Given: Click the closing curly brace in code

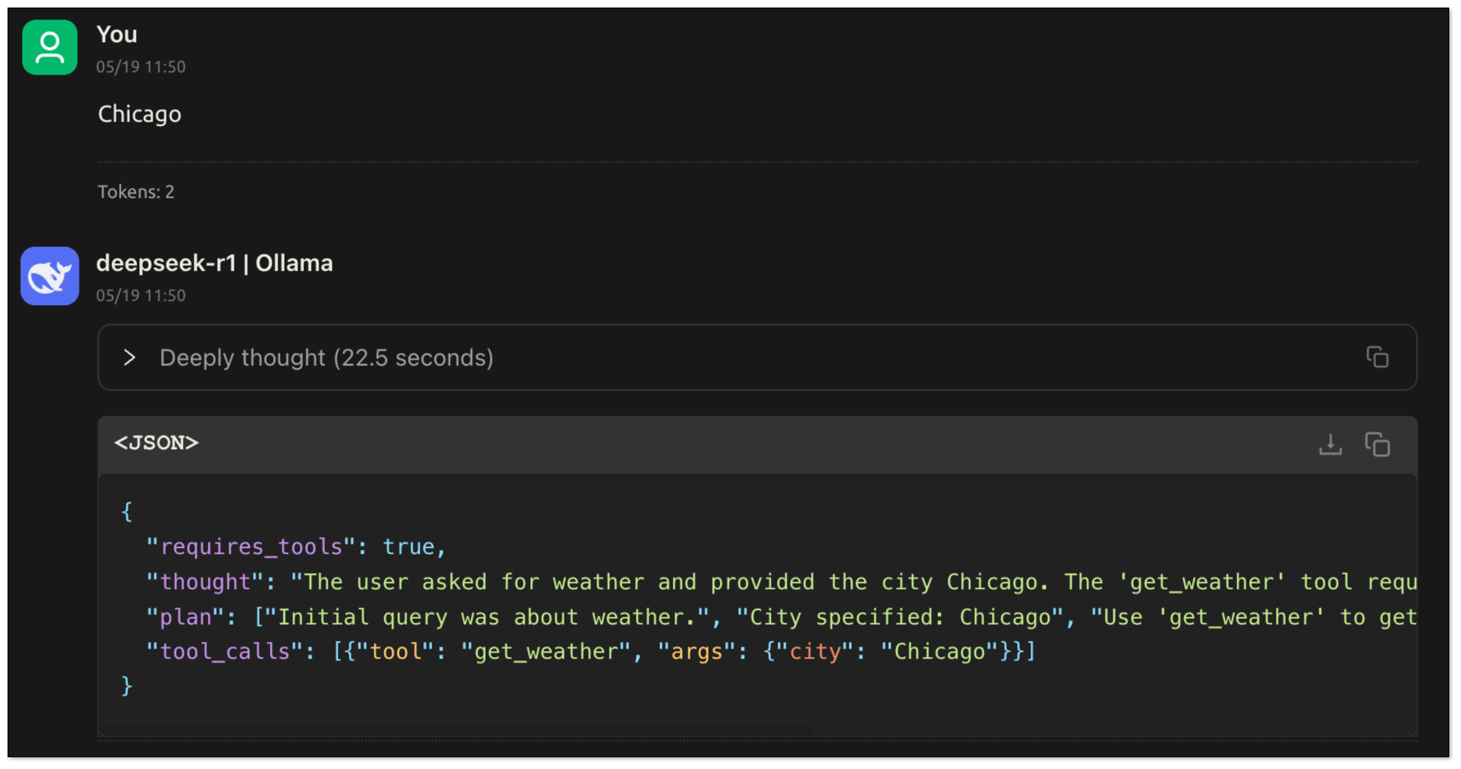Looking at the screenshot, I should tap(127, 686).
